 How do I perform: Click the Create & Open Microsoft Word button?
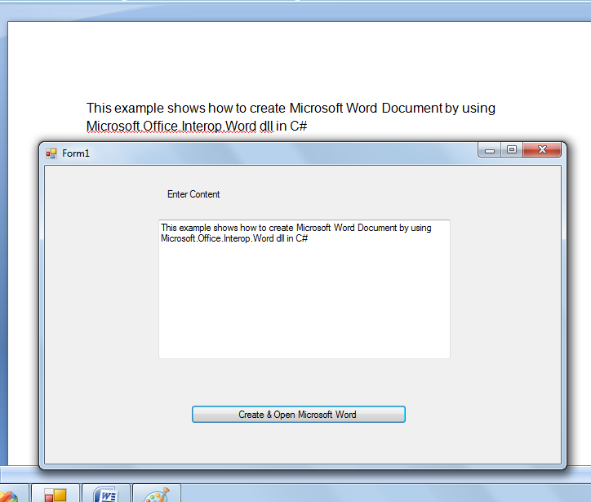point(299,414)
